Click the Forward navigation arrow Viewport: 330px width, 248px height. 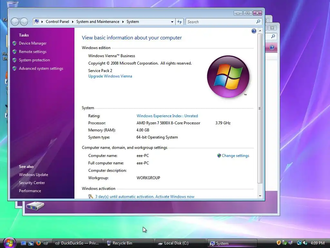coord(24,22)
